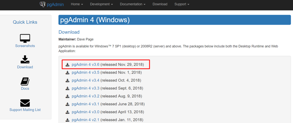The image size is (293, 123).
Task: Open the Documentation dropdown menu
Action: pyautogui.click(x=133, y=4)
